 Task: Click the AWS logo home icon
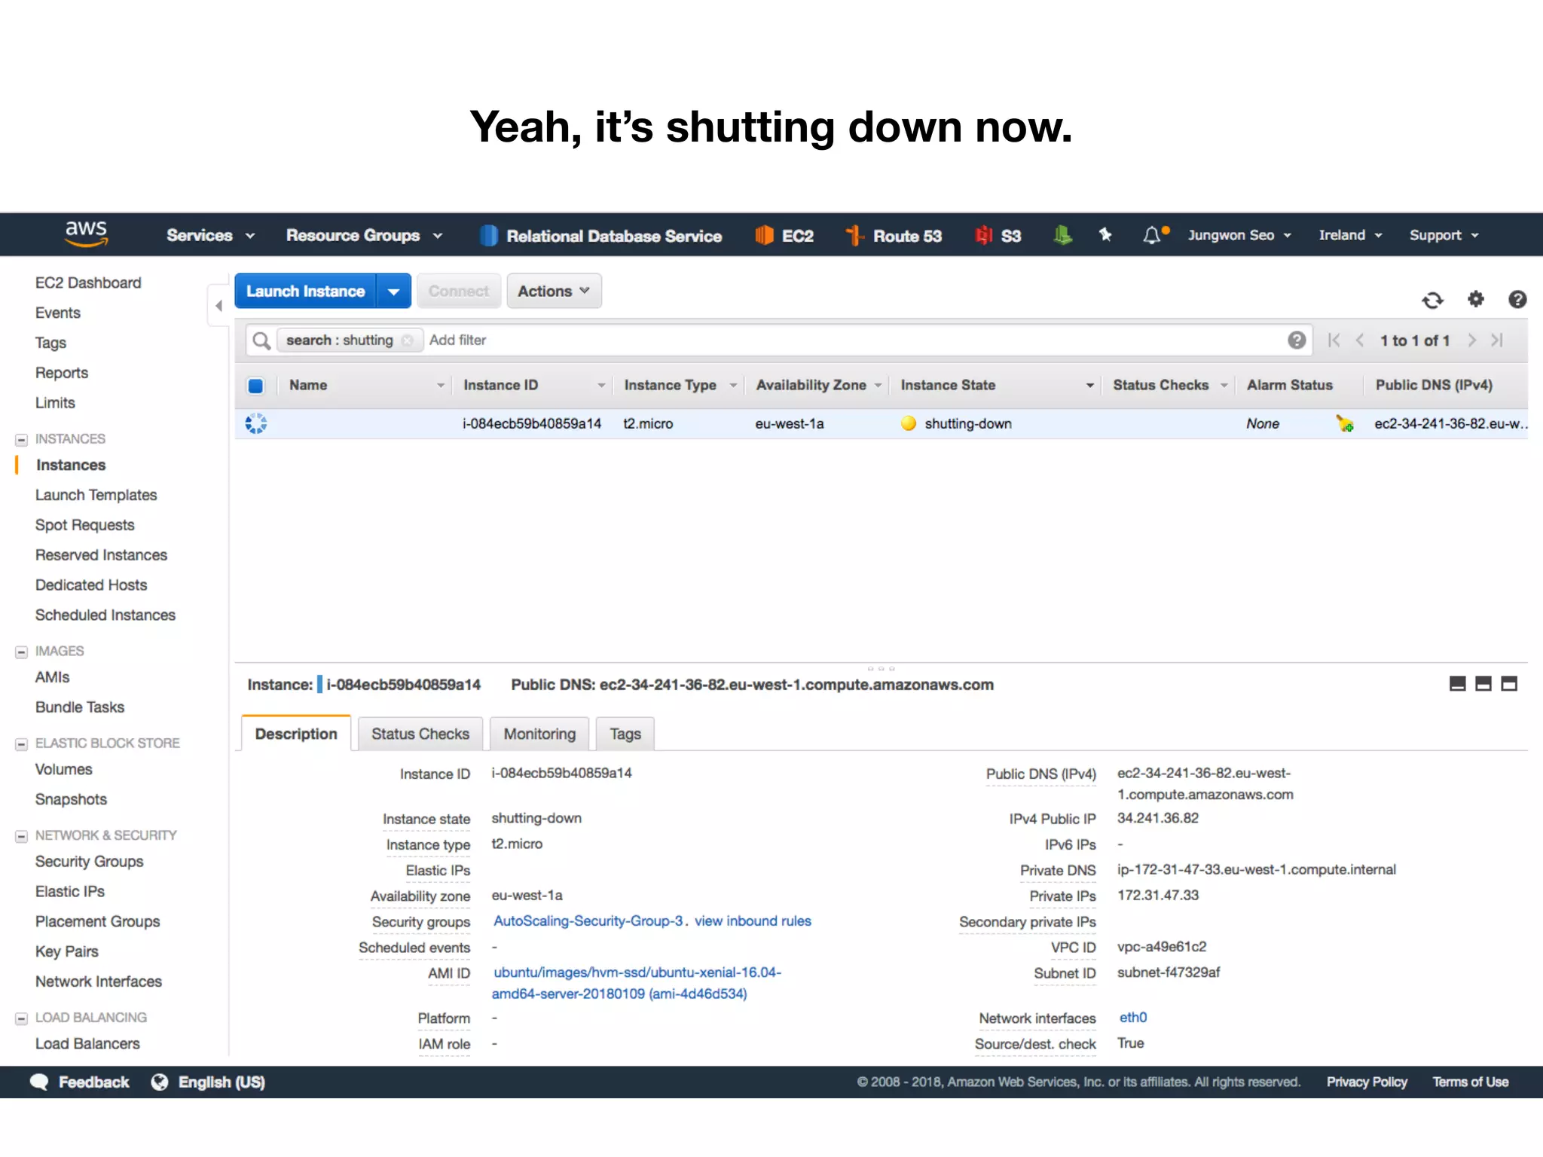[86, 234]
